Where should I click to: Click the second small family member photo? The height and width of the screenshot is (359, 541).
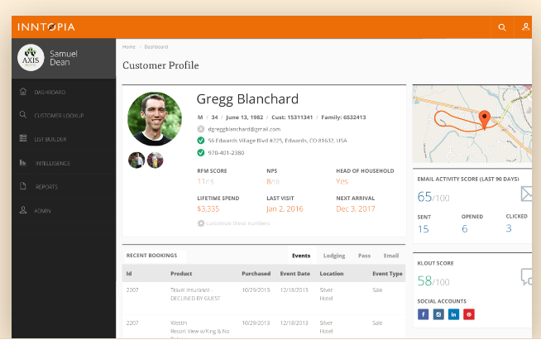point(156,160)
